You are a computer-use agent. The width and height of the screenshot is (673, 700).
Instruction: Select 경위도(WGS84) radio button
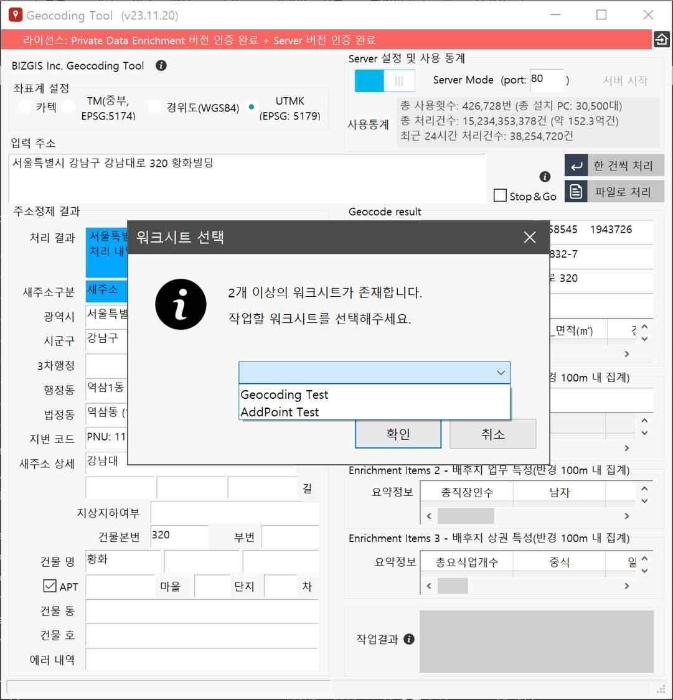155,107
